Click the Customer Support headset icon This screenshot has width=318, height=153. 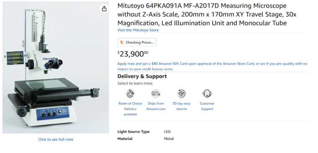(207, 93)
